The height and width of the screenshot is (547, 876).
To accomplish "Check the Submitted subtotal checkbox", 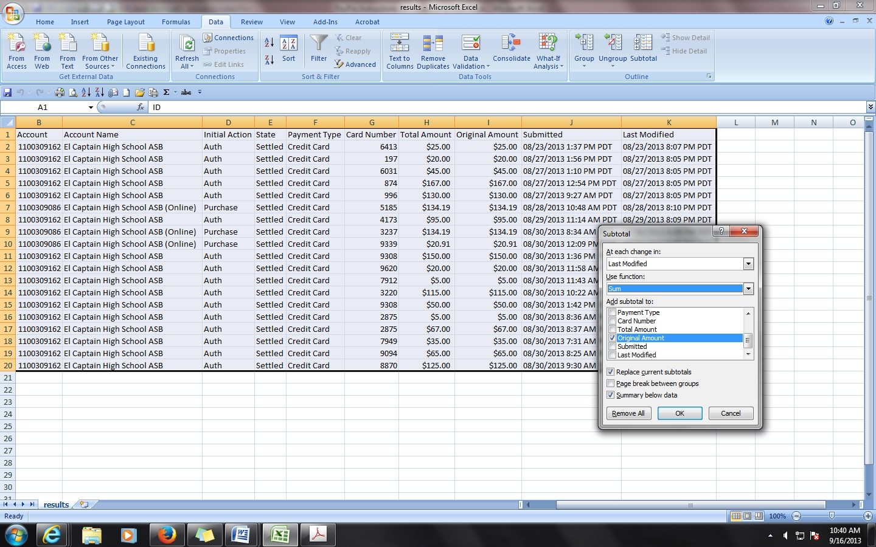I will [612, 346].
